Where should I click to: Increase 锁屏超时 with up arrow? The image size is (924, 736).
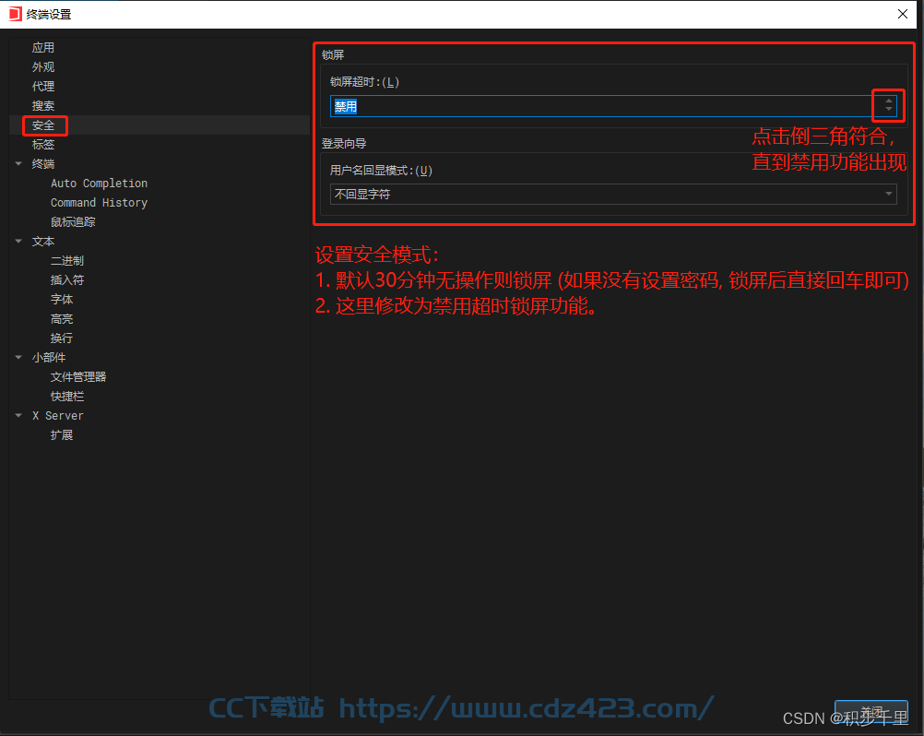tap(889, 101)
